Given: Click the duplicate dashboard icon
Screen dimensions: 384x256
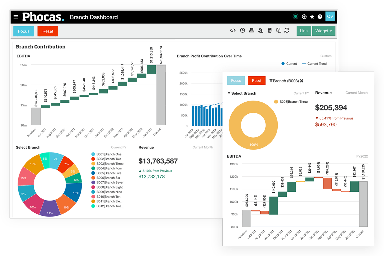Looking at the screenshot, I should click(x=279, y=30).
